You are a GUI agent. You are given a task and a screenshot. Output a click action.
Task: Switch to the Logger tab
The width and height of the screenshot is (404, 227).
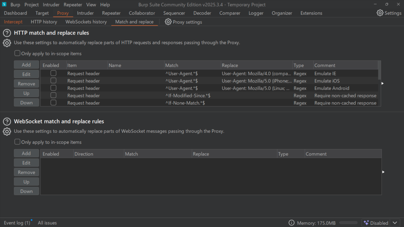tap(256, 13)
